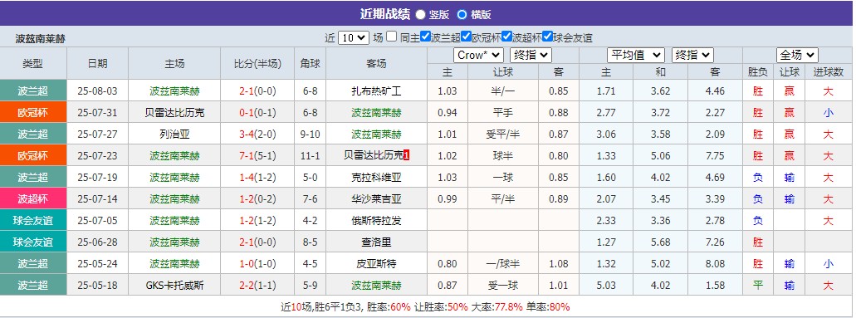Click the date cell 25-07-19
Viewport: 856px width, 318px height.
tap(98, 178)
